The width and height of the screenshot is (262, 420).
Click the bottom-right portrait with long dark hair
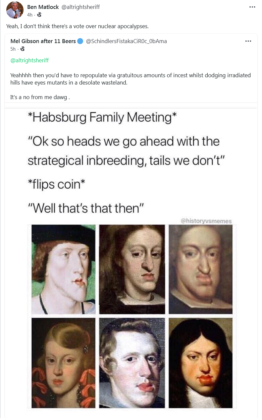tap(200, 363)
